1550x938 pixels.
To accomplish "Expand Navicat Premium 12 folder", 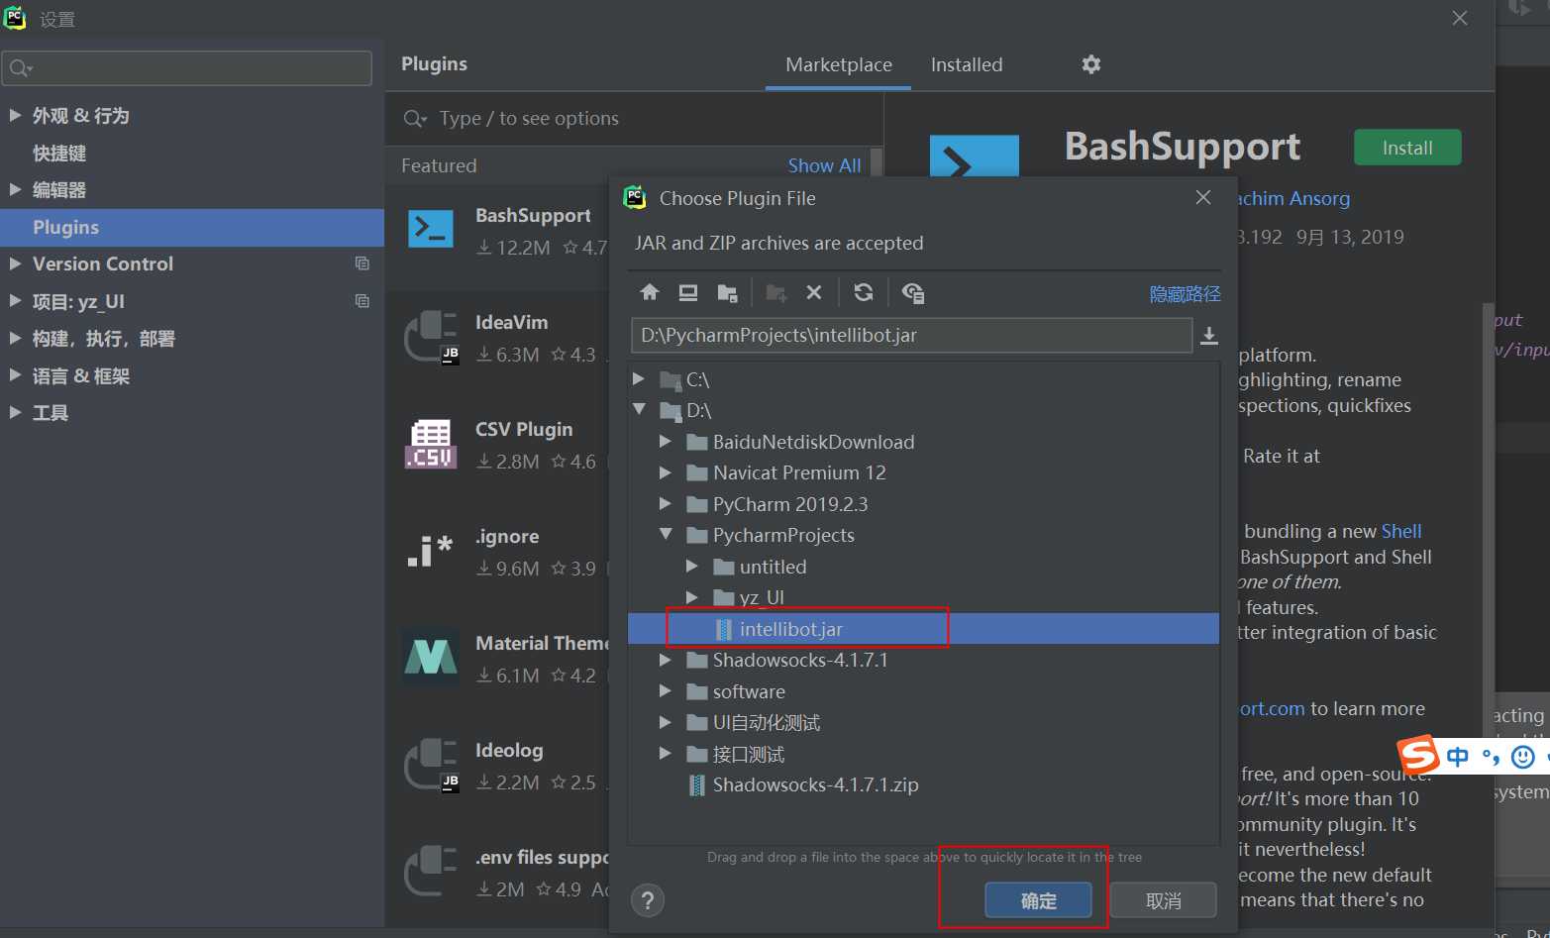I will pyautogui.click(x=666, y=472).
